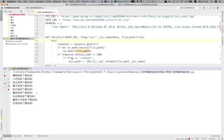Click the UTF-8 encoding selector

(204, 139)
